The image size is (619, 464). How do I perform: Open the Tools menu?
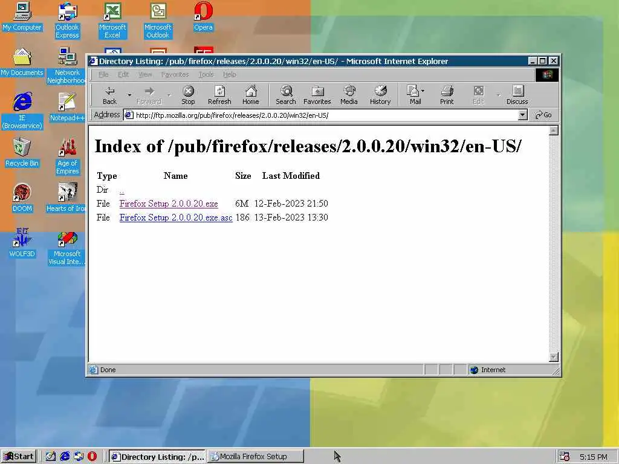206,74
